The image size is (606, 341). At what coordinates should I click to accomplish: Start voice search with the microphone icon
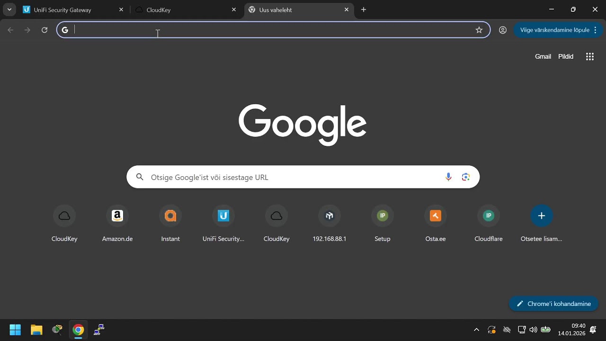tap(448, 177)
